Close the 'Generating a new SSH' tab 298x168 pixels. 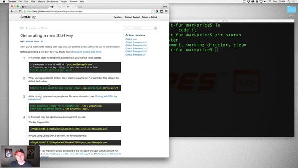[75, 7]
